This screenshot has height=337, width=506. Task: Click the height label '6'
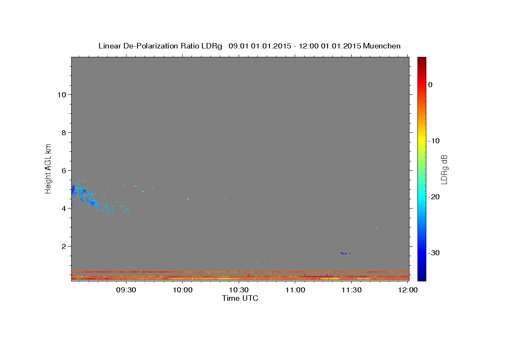click(64, 170)
